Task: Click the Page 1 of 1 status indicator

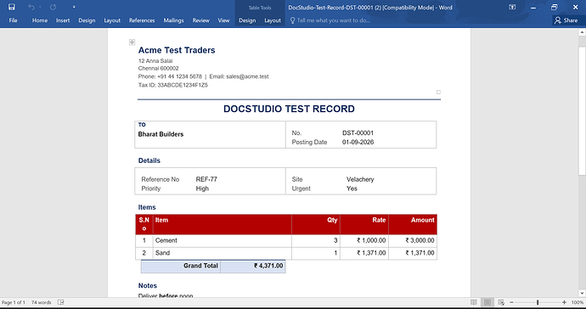Action: [x=14, y=302]
